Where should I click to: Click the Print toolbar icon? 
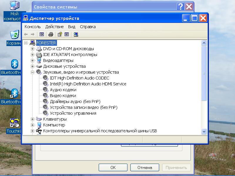pyautogui.click(x=51, y=34)
